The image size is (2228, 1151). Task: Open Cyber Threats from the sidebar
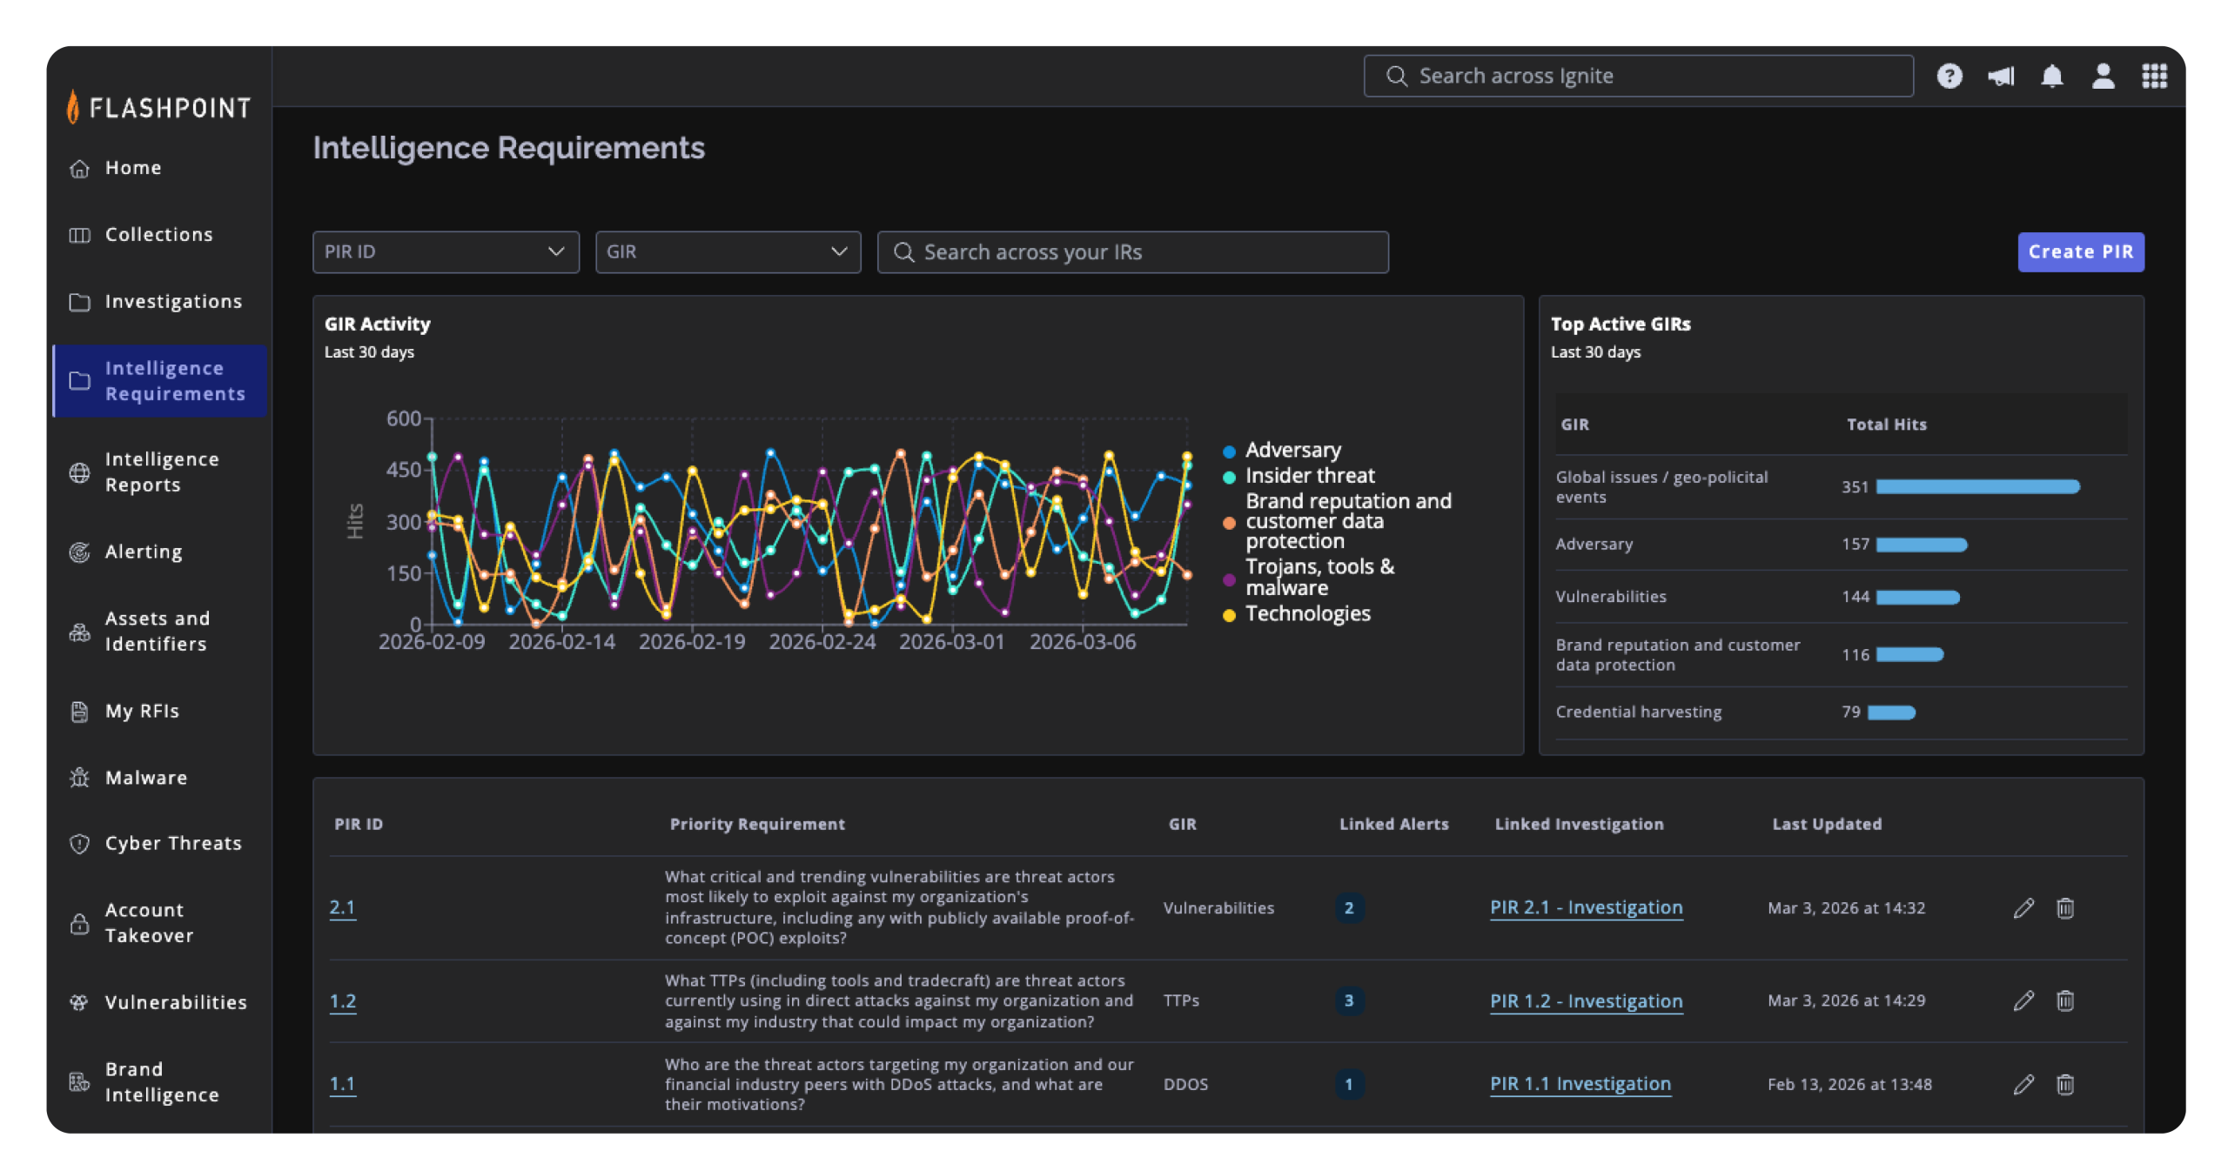(x=173, y=844)
